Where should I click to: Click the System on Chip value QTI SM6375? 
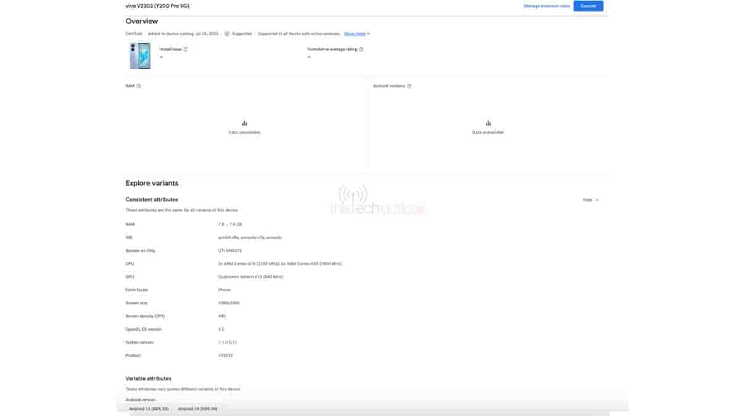230,251
